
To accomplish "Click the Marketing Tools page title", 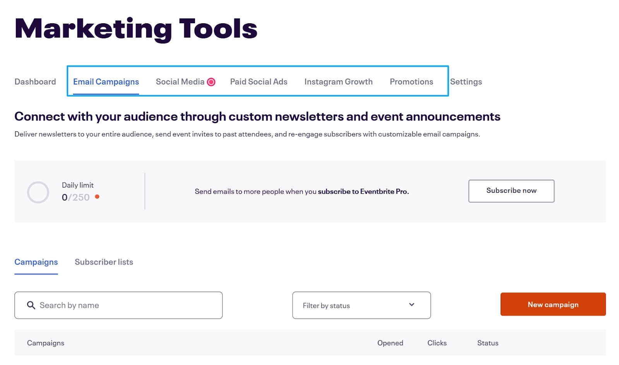I will 136,29.
